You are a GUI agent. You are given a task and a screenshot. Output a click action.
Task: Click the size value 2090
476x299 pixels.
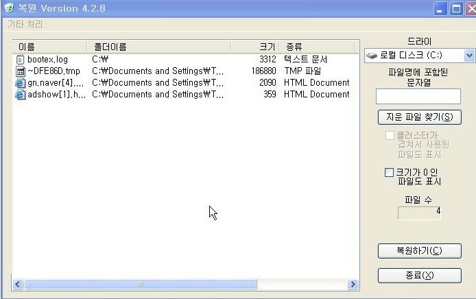(x=267, y=83)
